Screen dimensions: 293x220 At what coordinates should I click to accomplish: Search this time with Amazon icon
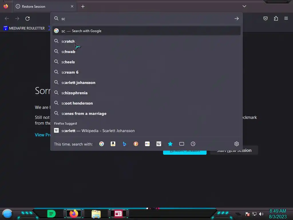[113, 144]
